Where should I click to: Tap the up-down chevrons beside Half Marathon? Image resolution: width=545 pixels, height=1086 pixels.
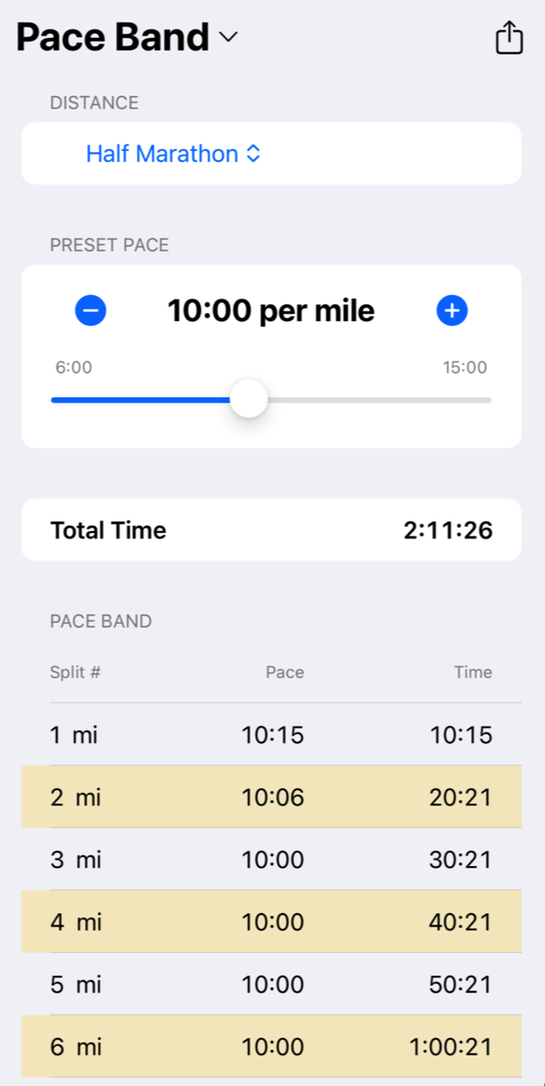(x=253, y=154)
